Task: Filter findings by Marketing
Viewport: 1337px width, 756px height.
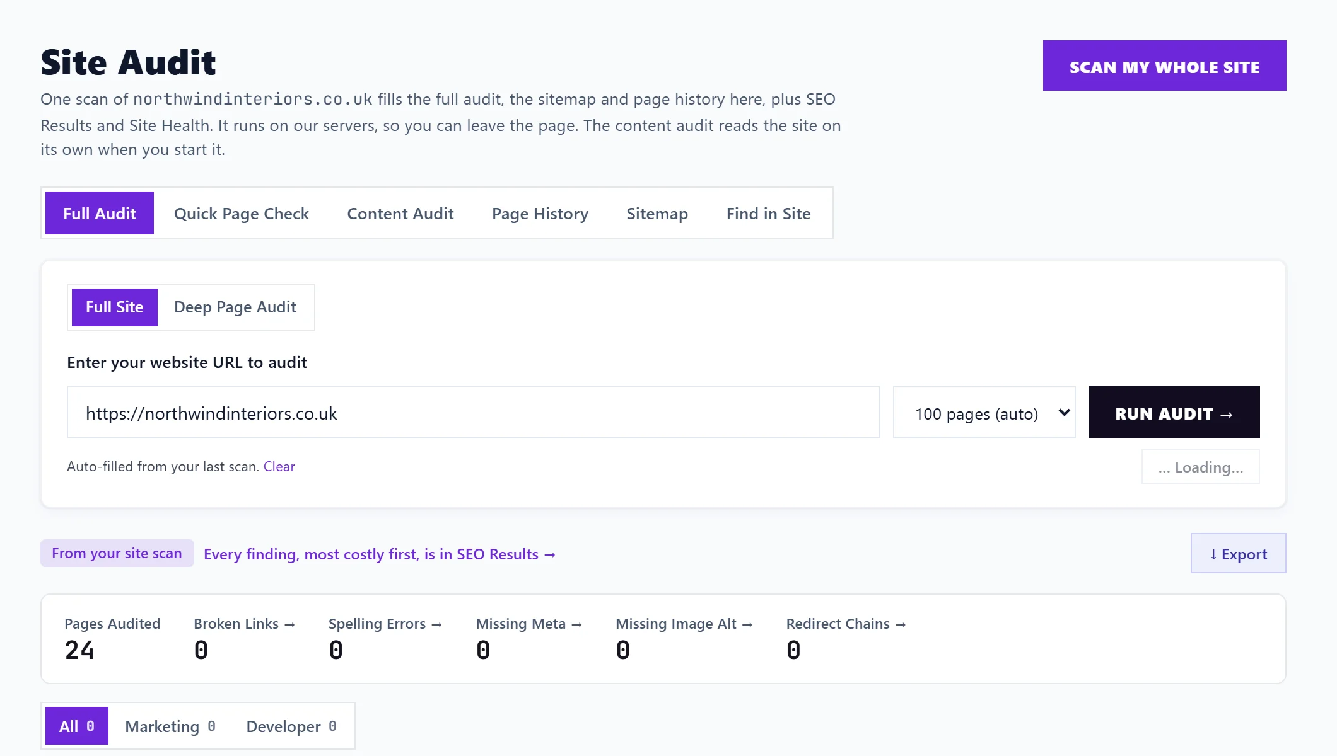Action: click(170, 726)
